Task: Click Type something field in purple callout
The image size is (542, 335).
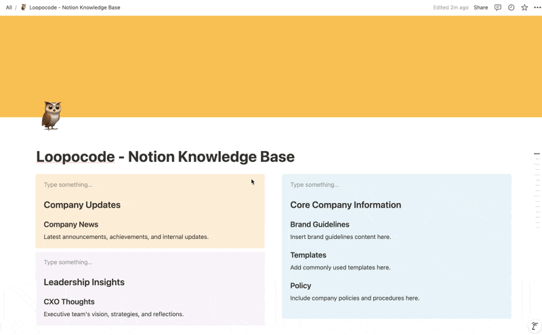Action: (68, 262)
